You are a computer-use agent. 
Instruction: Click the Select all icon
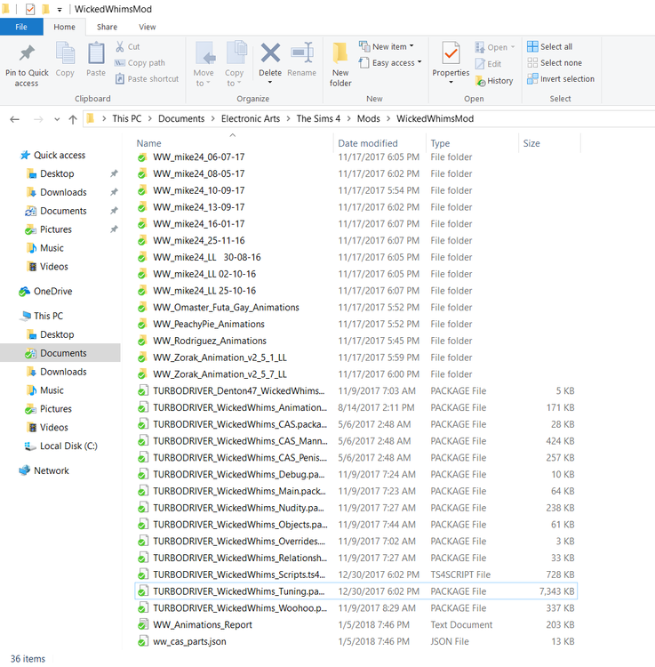coord(532,46)
